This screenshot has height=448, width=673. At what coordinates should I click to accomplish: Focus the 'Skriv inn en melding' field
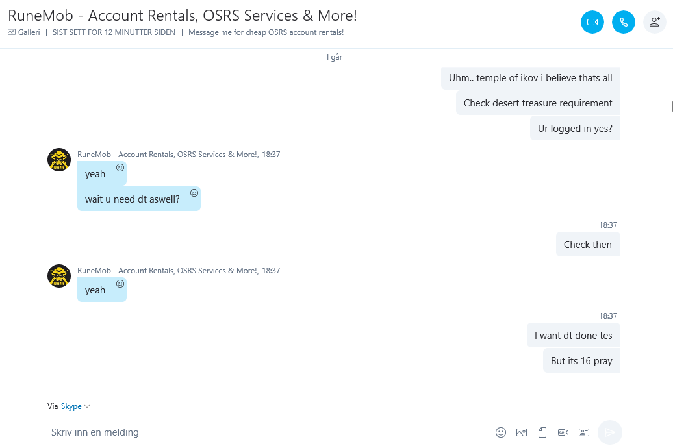point(270,432)
